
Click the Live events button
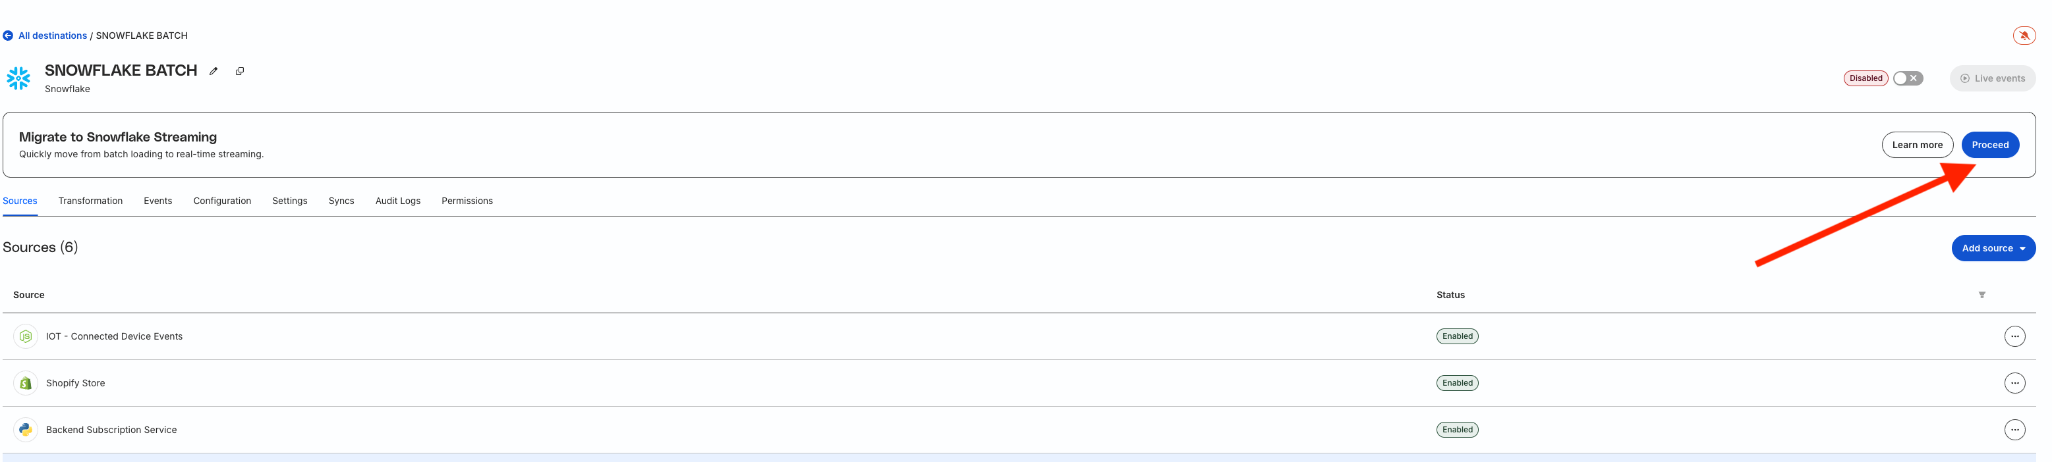point(1992,79)
